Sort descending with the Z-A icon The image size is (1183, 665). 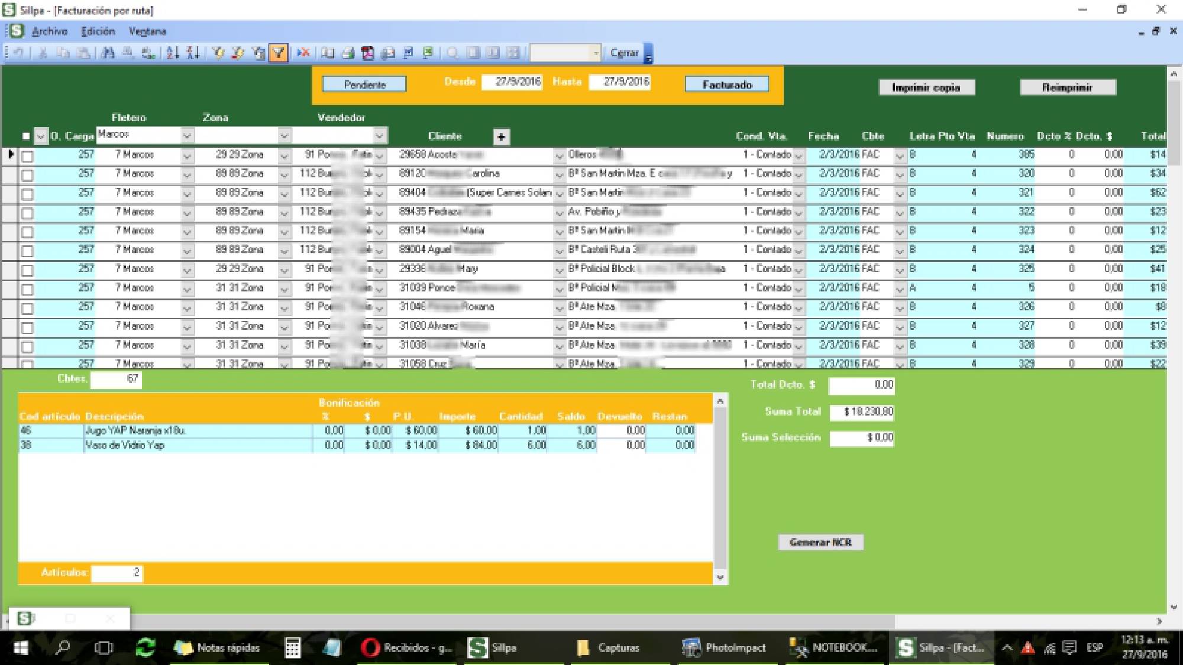[x=193, y=53]
